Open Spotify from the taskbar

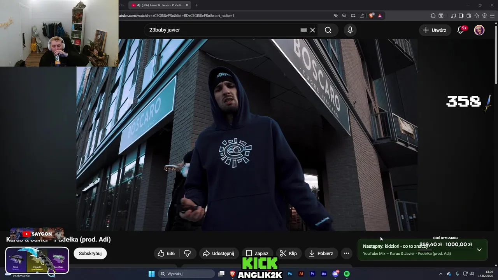pos(347,274)
